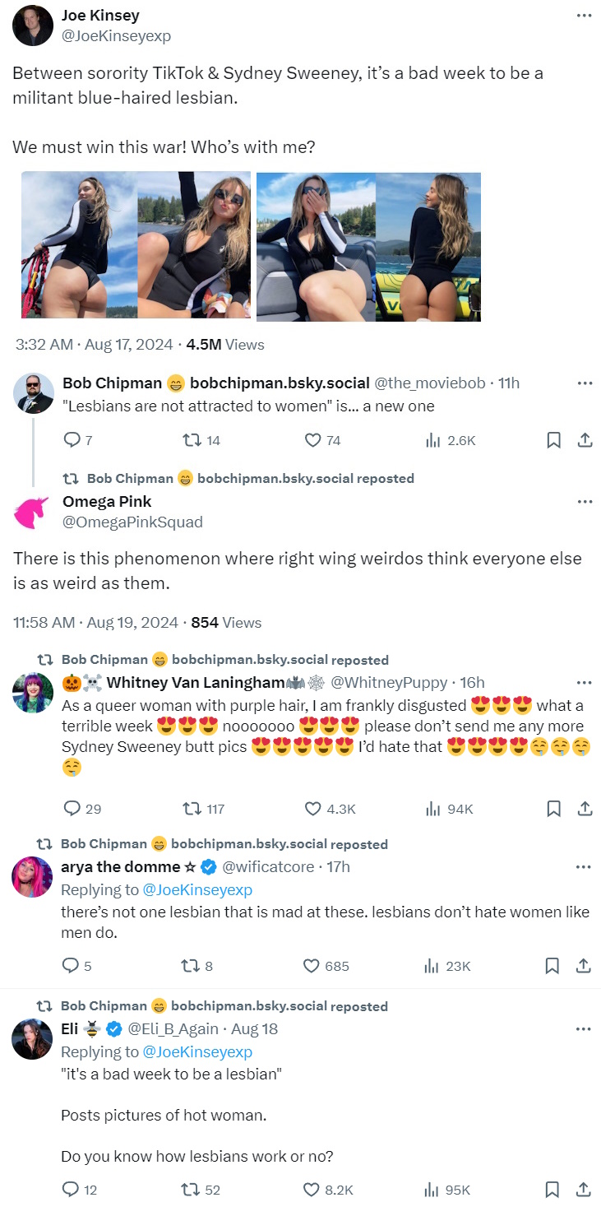Open replies on Whitney Van Laningham's post
601x1216 pixels.
(72, 809)
